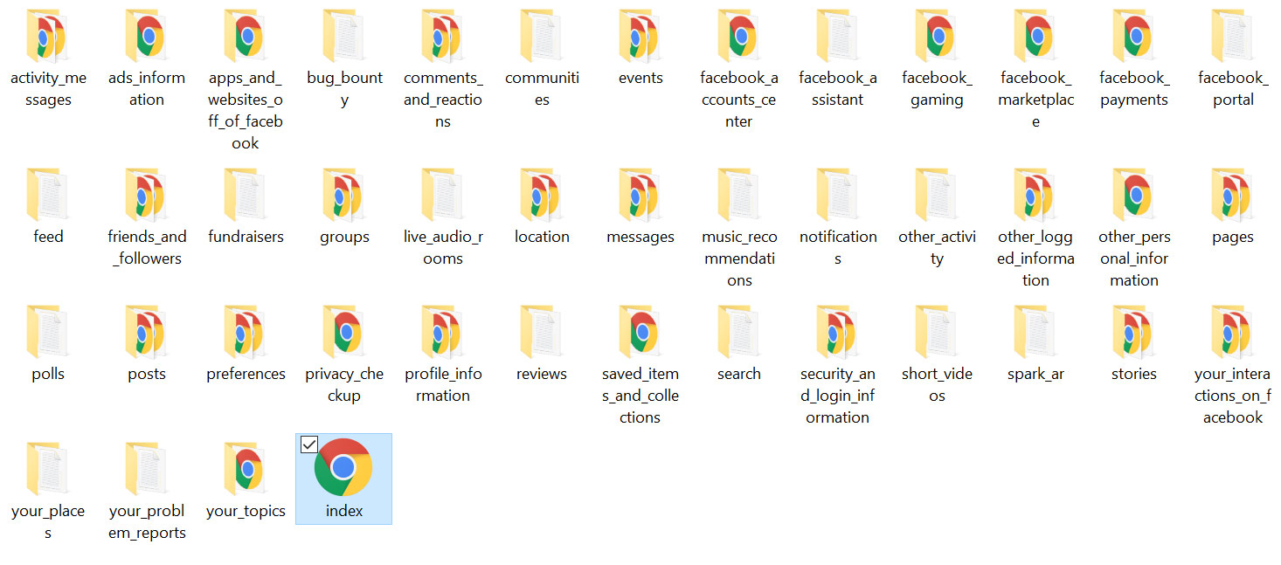1281x565 pixels.
Task: Select the ads_information folder icon
Action: tap(147, 36)
